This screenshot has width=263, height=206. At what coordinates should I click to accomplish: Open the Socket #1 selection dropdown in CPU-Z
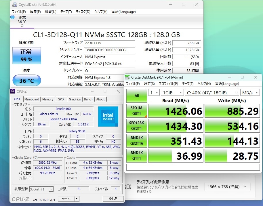pyautogui.click(x=41, y=189)
